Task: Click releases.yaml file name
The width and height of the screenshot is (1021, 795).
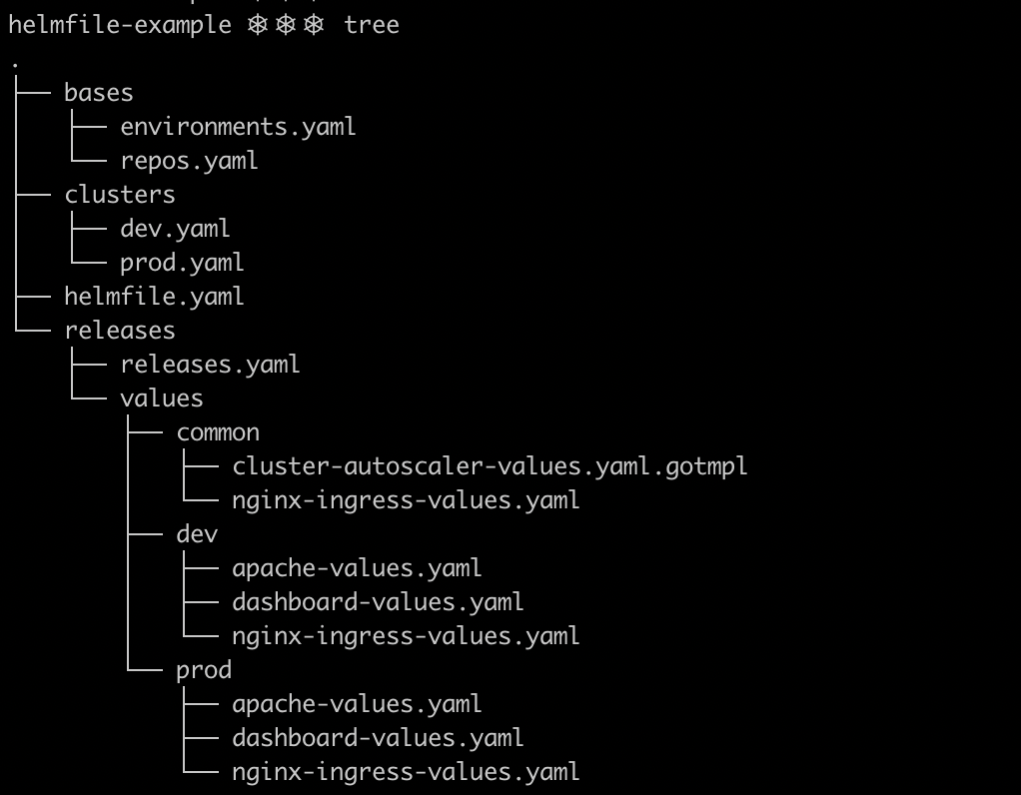Action: coord(210,364)
